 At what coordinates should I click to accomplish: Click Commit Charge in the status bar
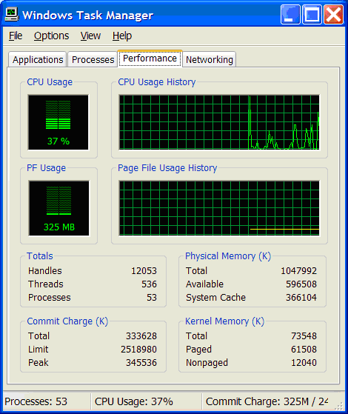pos(267,401)
